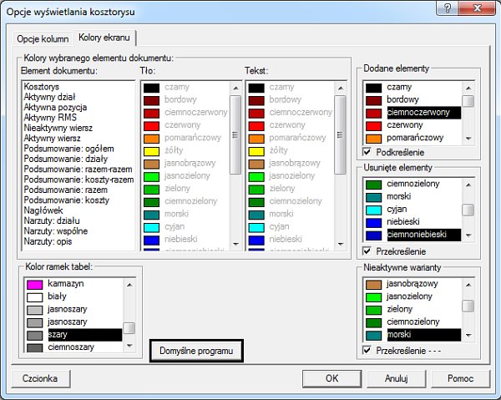501x400 pixels.
Task: Select czerwony color in Dodane elementy list
Action: coord(408,124)
